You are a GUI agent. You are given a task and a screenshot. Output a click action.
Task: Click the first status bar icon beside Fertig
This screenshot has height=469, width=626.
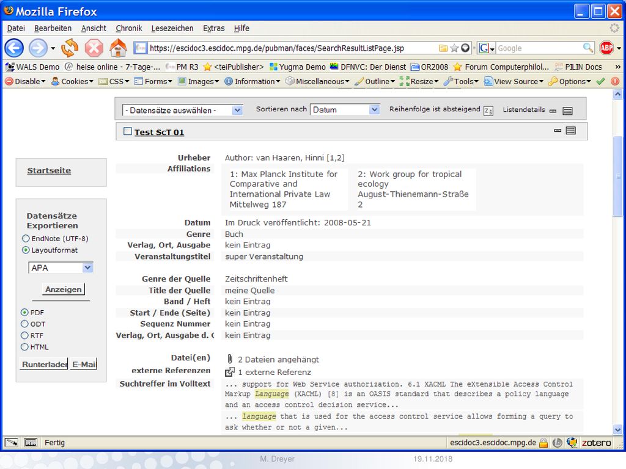coord(11,442)
